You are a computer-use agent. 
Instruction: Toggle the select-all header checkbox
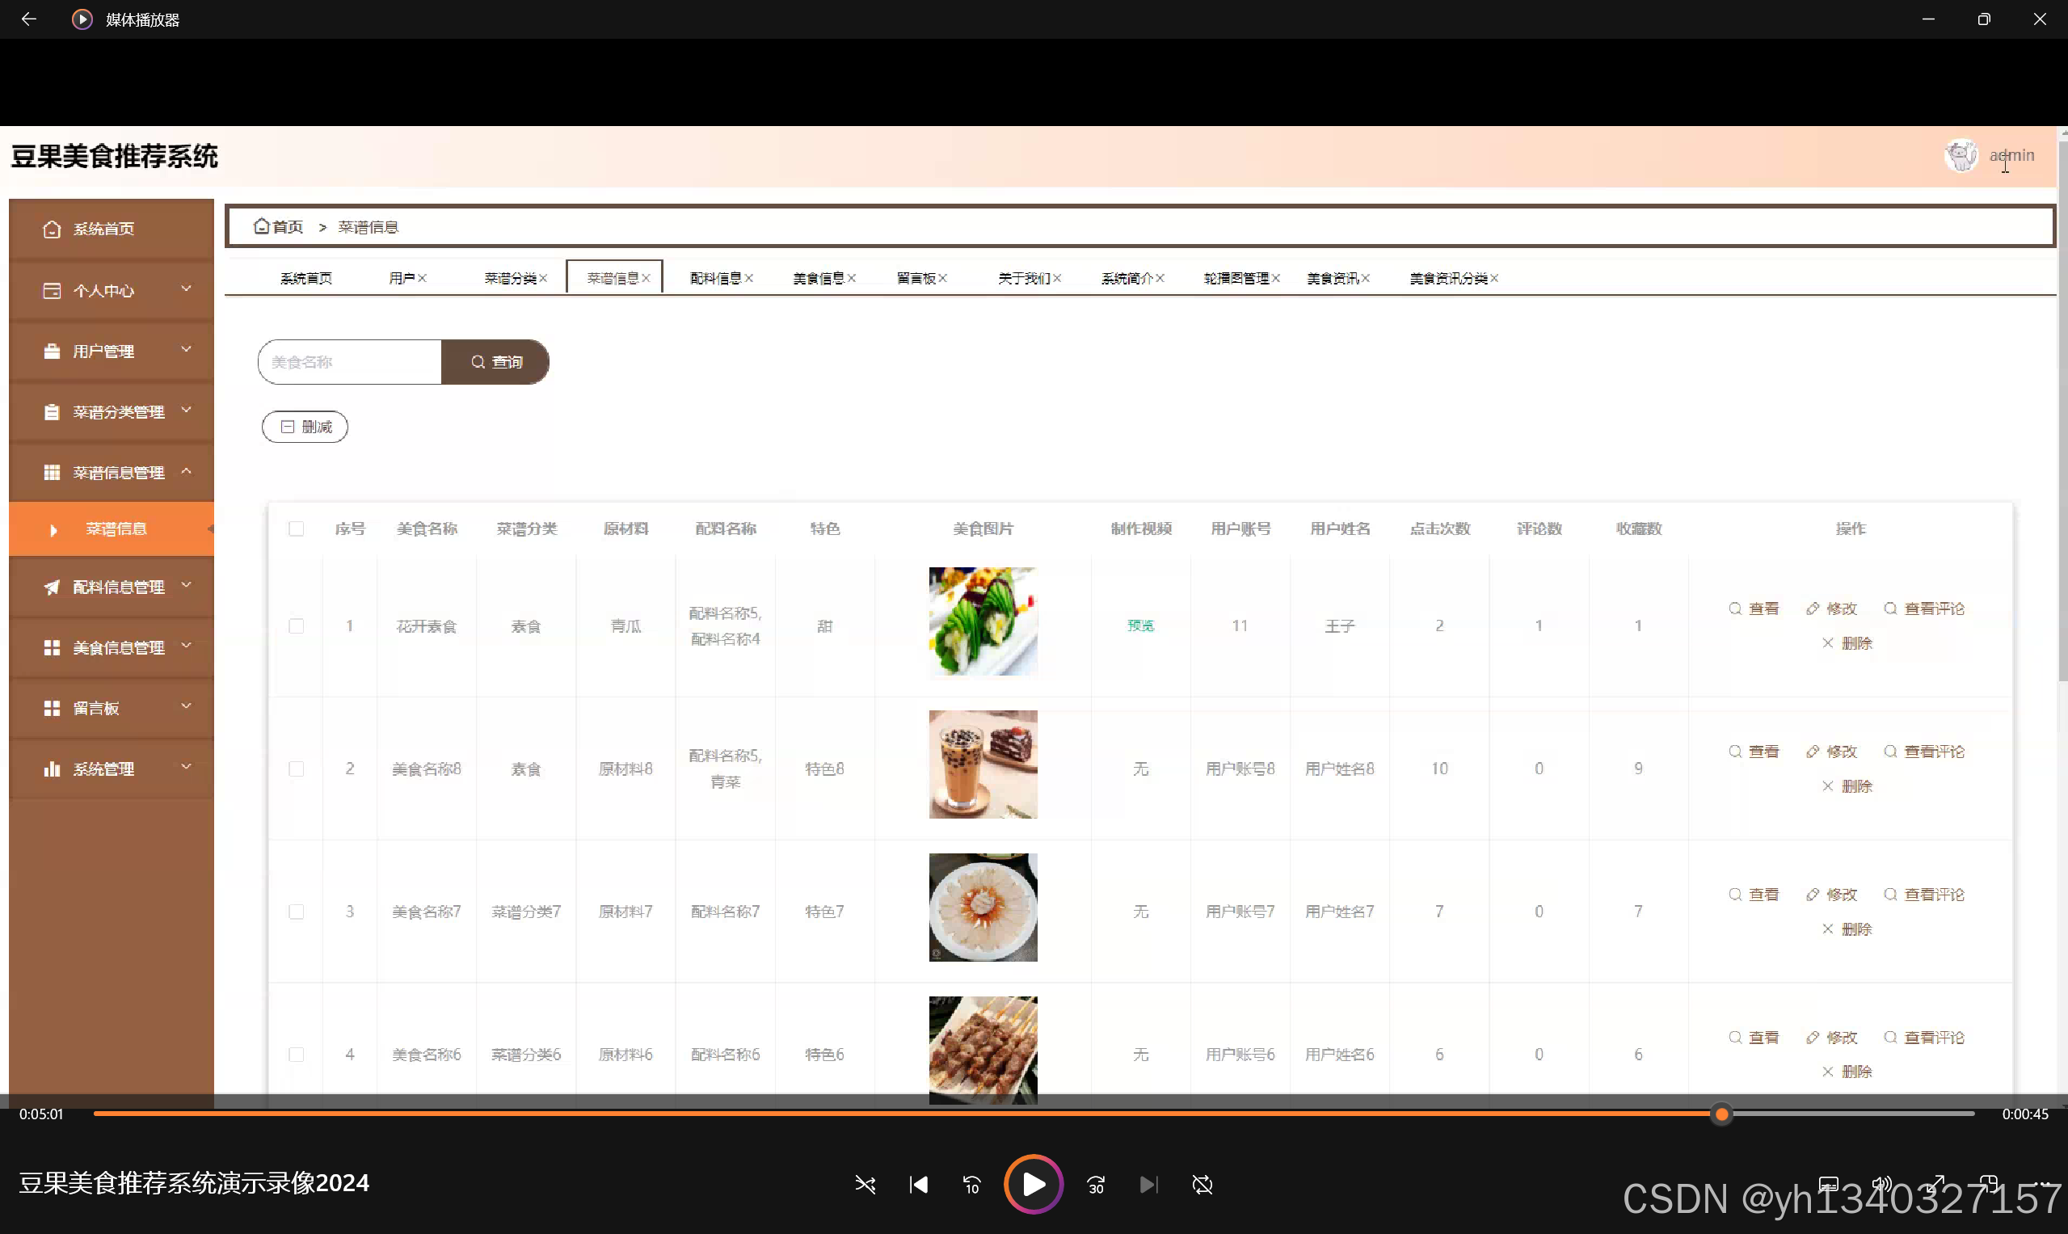pyautogui.click(x=296, y=529)
